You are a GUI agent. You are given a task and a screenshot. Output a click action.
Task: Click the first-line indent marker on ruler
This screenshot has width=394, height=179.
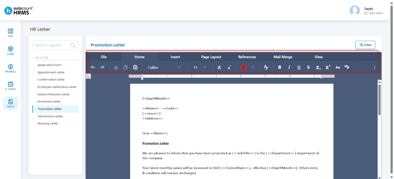(142, 75)
